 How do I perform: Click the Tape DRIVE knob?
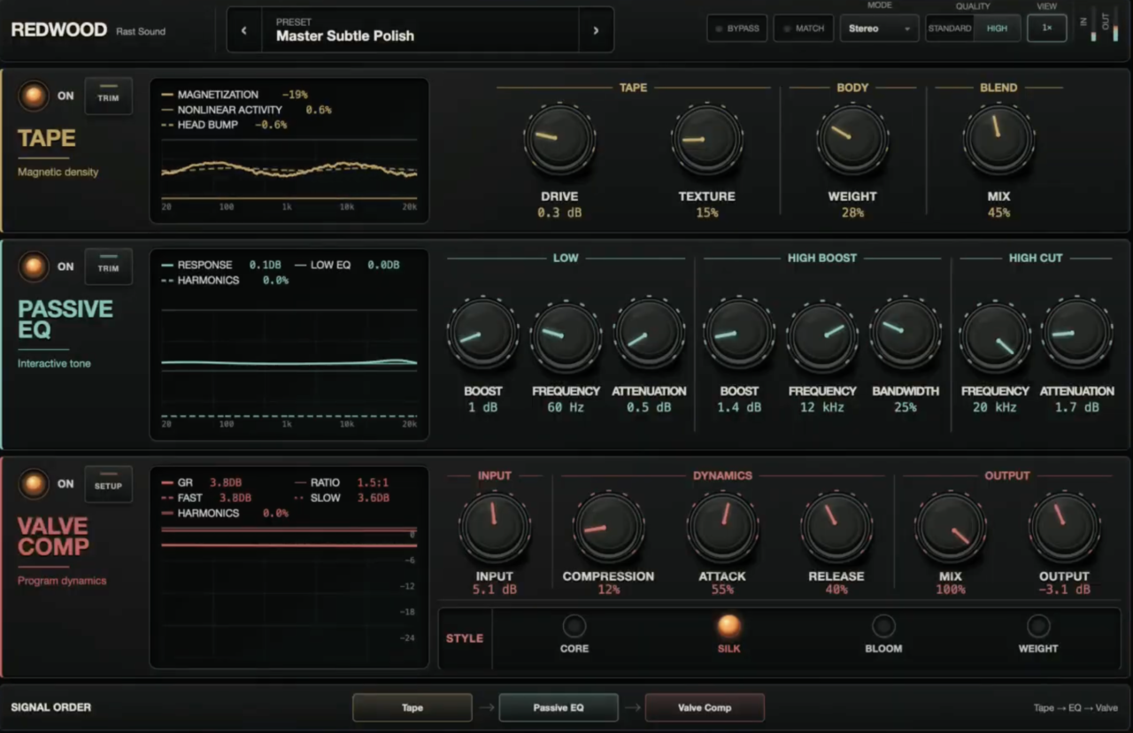(559, 139)
